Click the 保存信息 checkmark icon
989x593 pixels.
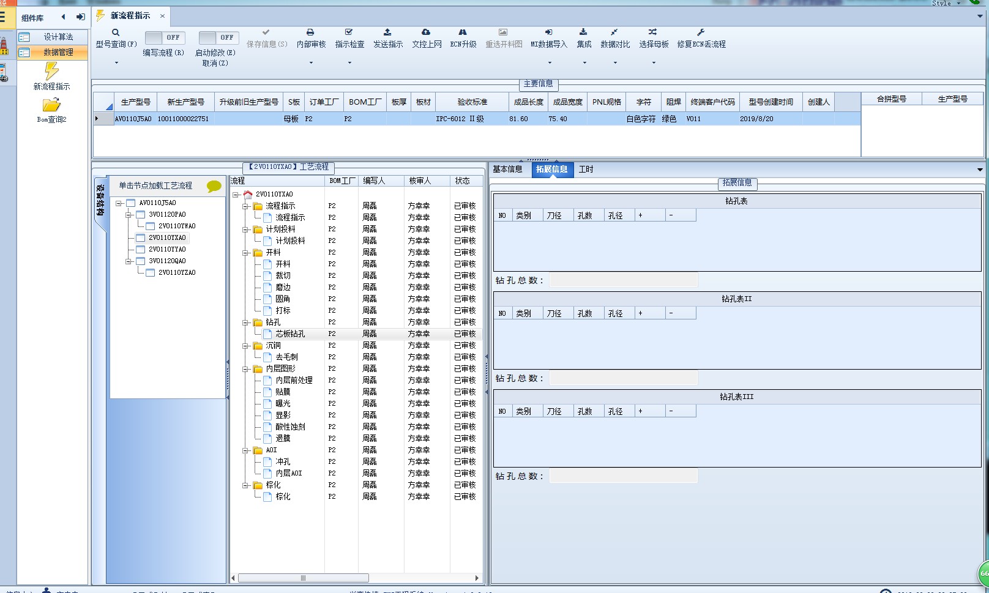pos(266,32)
